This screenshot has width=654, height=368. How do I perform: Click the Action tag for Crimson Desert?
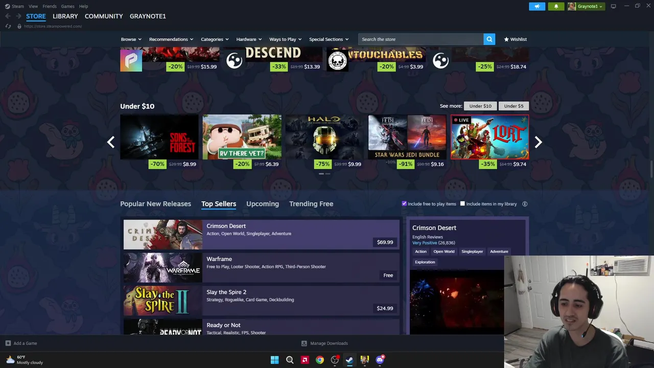[421, 251]
